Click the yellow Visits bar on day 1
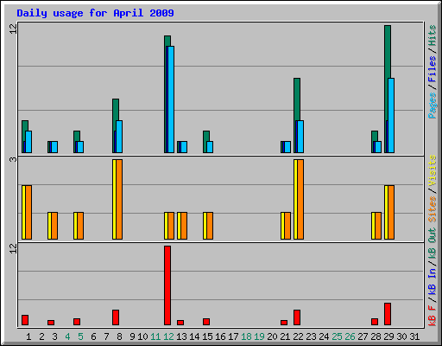Image resolution: width=442 pixels, height=346 pixels. pyautogui.click(x=23, y=212)
